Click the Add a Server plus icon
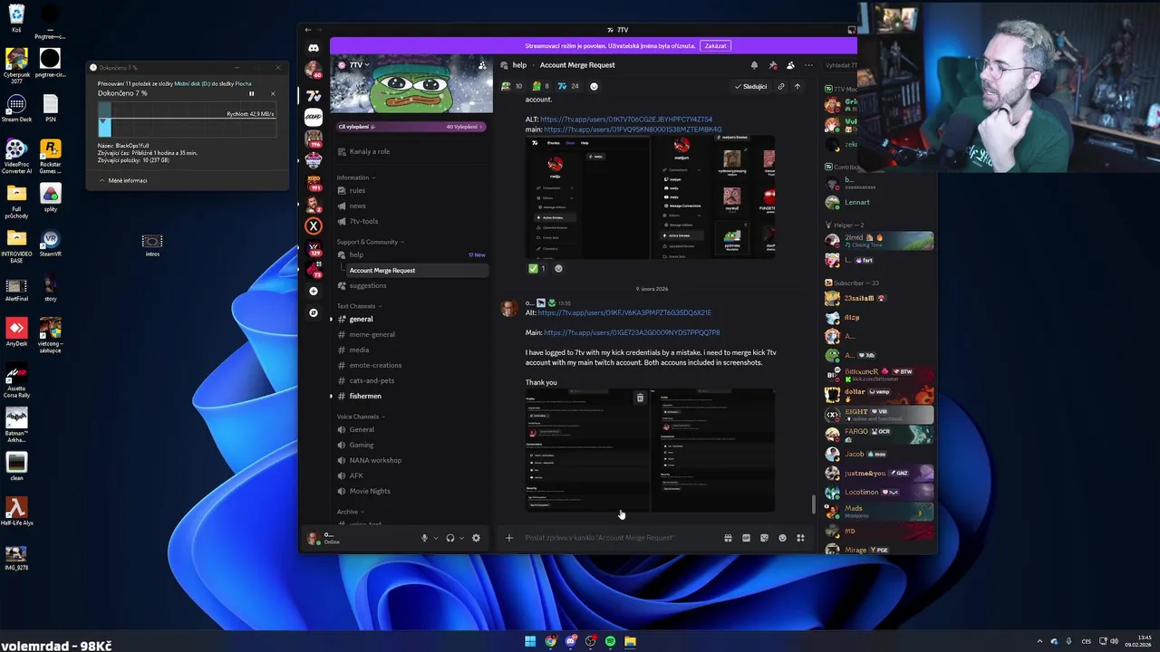The image size is (1160, 652). click(314, 291)
